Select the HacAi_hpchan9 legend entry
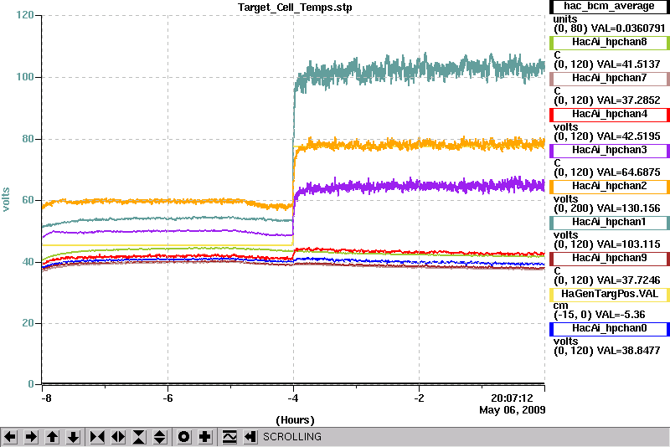 tap(610, 259)
